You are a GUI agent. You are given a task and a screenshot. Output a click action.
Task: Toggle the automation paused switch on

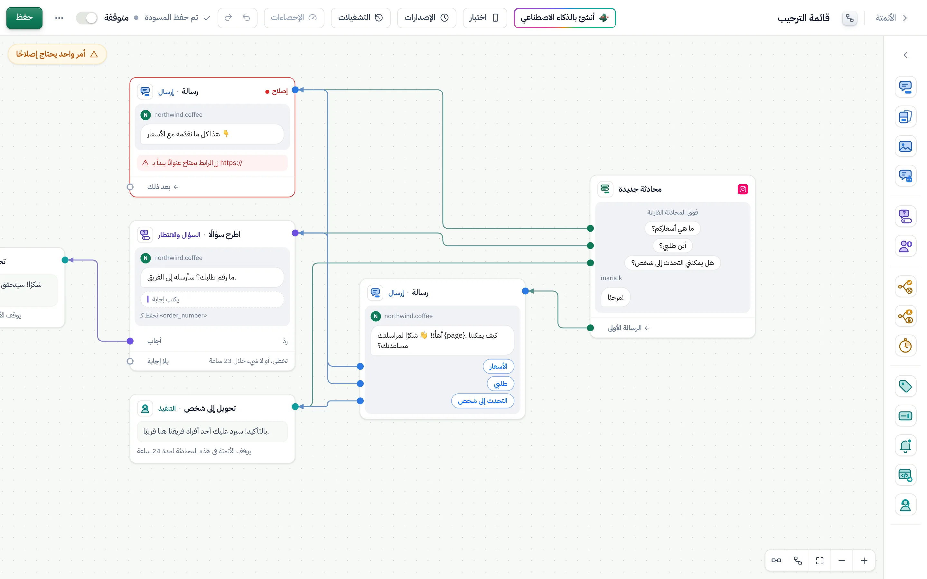point(87,18)
